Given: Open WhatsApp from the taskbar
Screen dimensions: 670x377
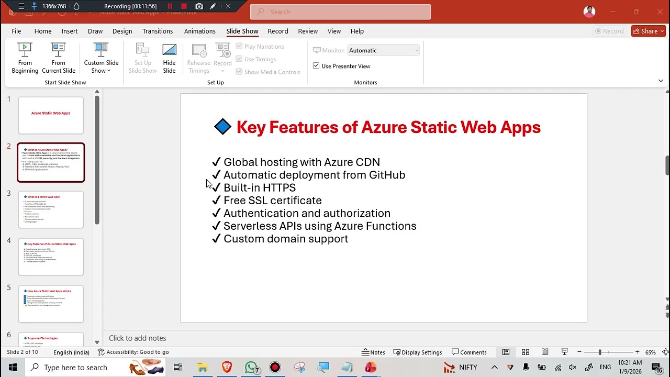Looking at the screenshot, I should [x=252, y=367].
